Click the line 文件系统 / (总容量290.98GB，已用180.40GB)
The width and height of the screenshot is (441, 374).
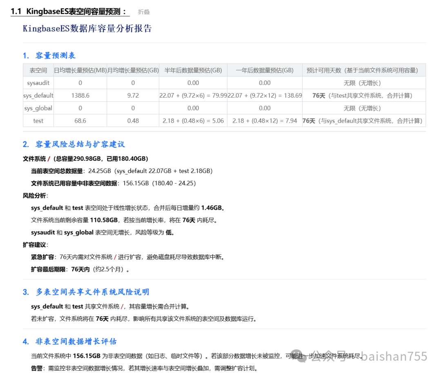click(85, 159)
